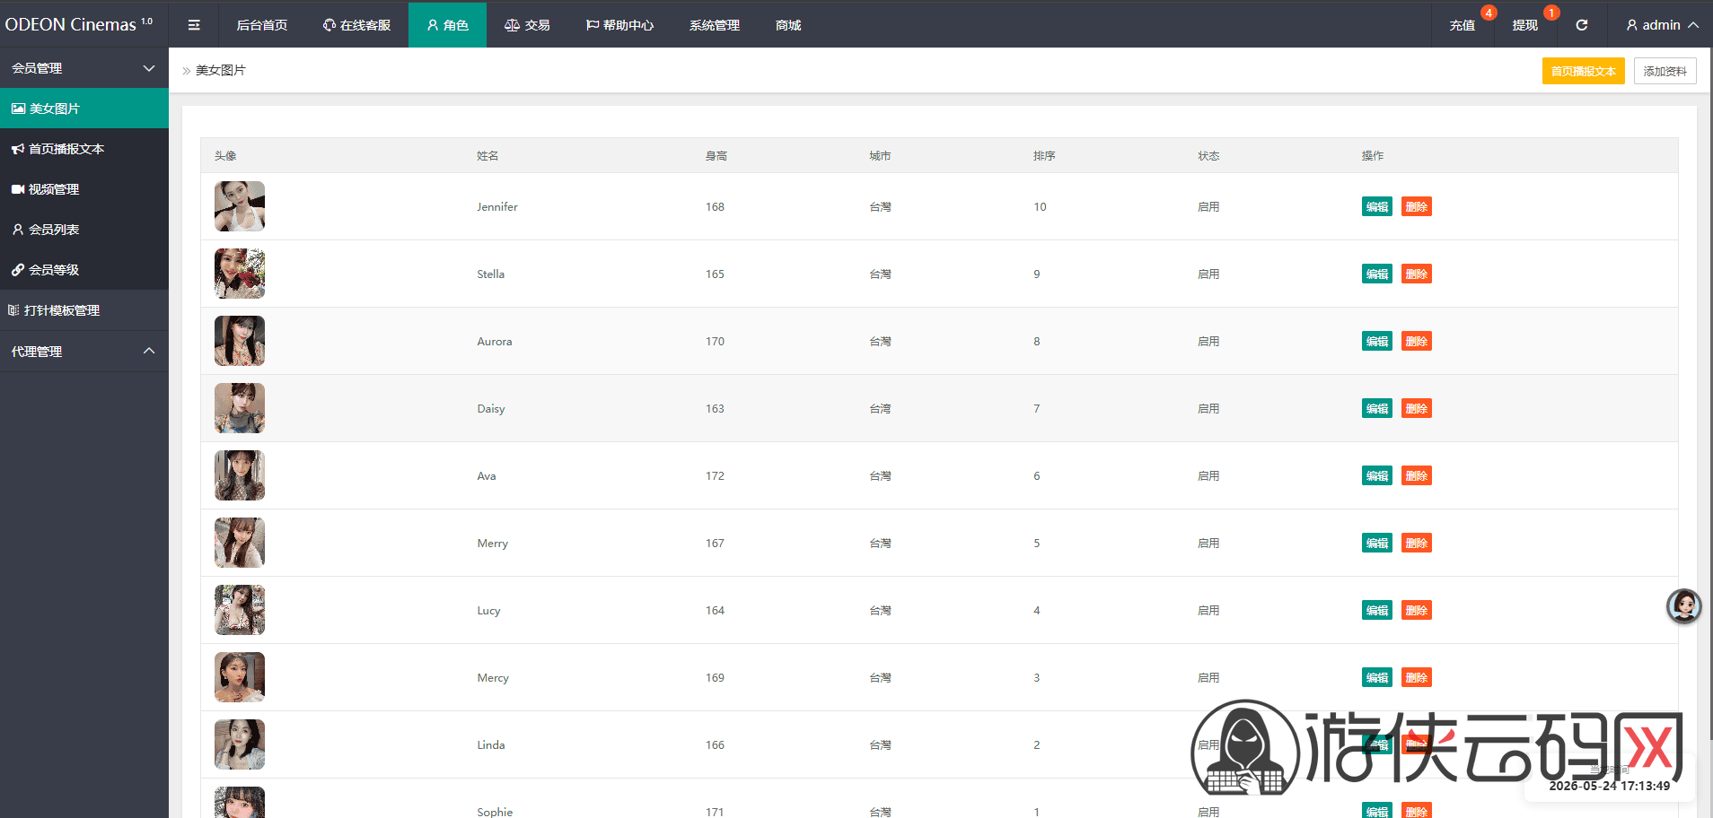Click the 添加资料 button
The width and height of the screenshot is (1713, 818).
(x=1665, y=71)
